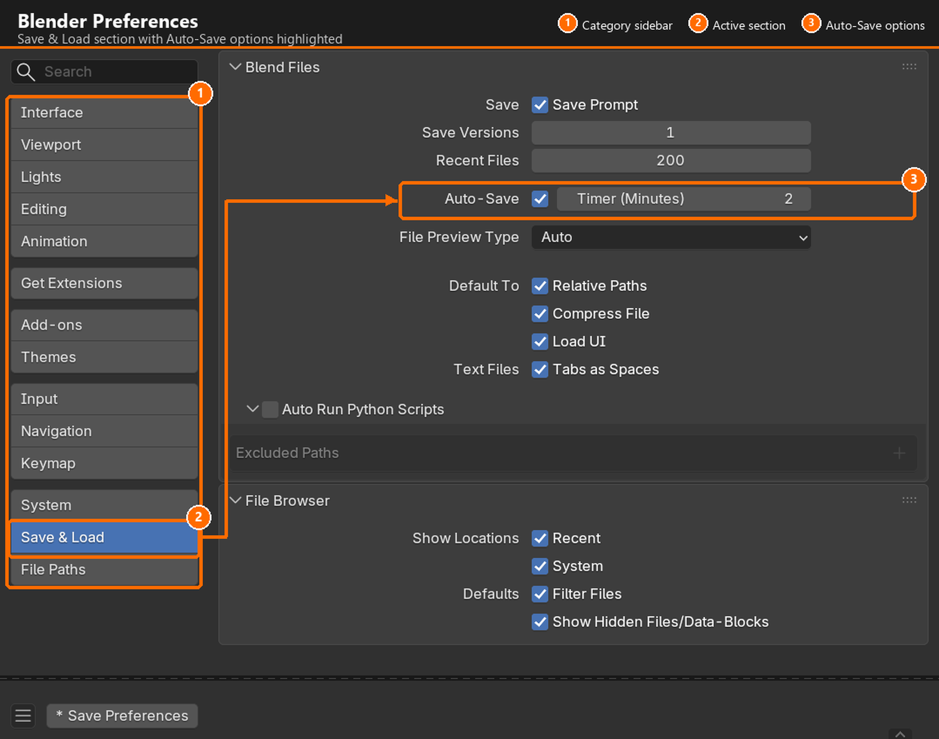This screenshot has width=939, height=739.
Task: Open the hamburger menu beside Save Preferences
Action: [23, 715]
